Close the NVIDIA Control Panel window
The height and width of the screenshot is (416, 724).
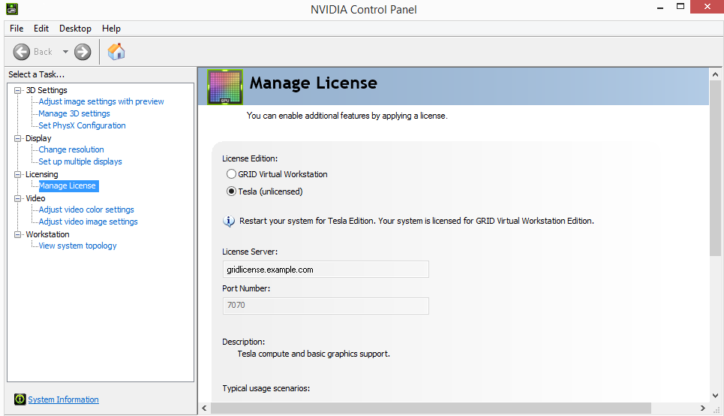pyautogui.click(x=707, y=7)
